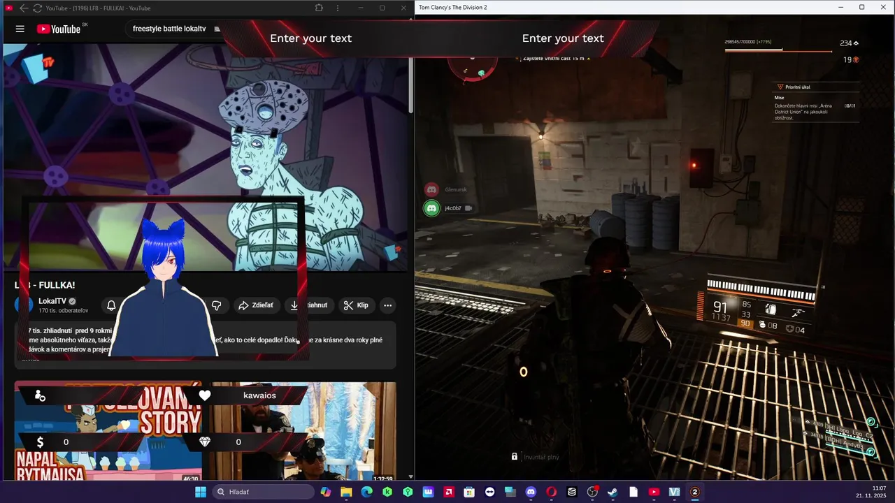
Task: Click the Discord overlay user Glenursk
Action: pos(445,189)
